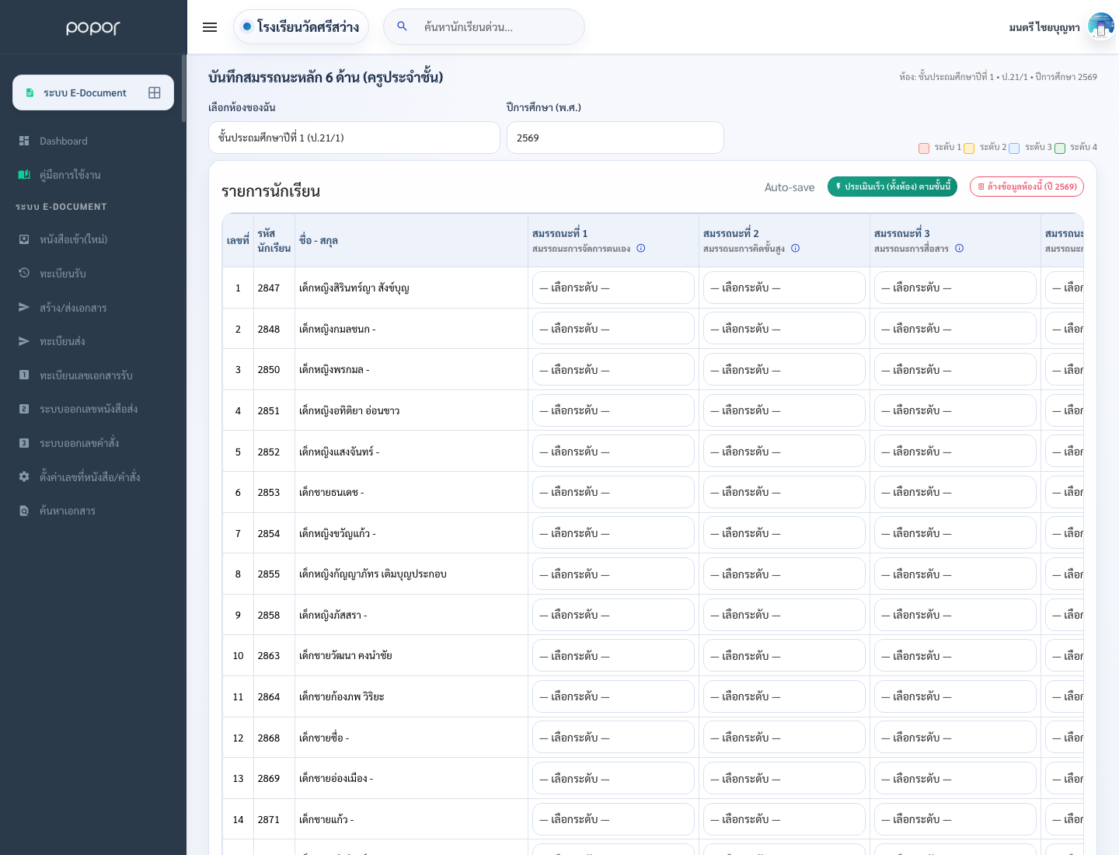Open สมรรถนะที่ 1 level dropdown for student 2847
Viewport: 1119px width, 855px height.
(x=613, y=288)
